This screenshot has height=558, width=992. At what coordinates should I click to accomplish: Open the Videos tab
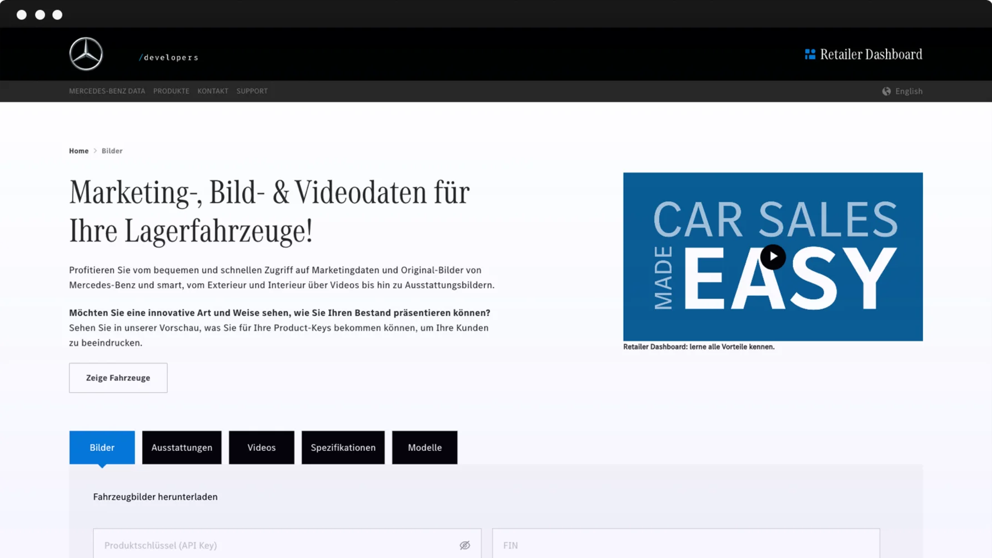tap(261, 448)
